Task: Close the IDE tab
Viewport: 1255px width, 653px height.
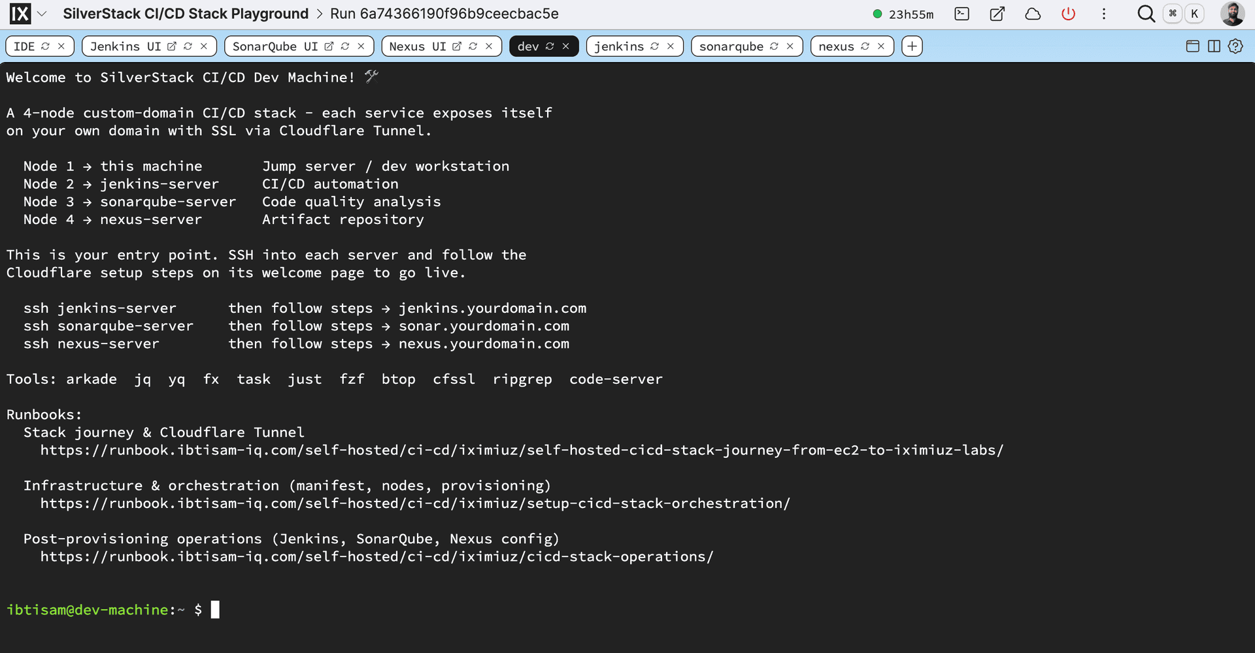Action: click(x=61, y=46)
